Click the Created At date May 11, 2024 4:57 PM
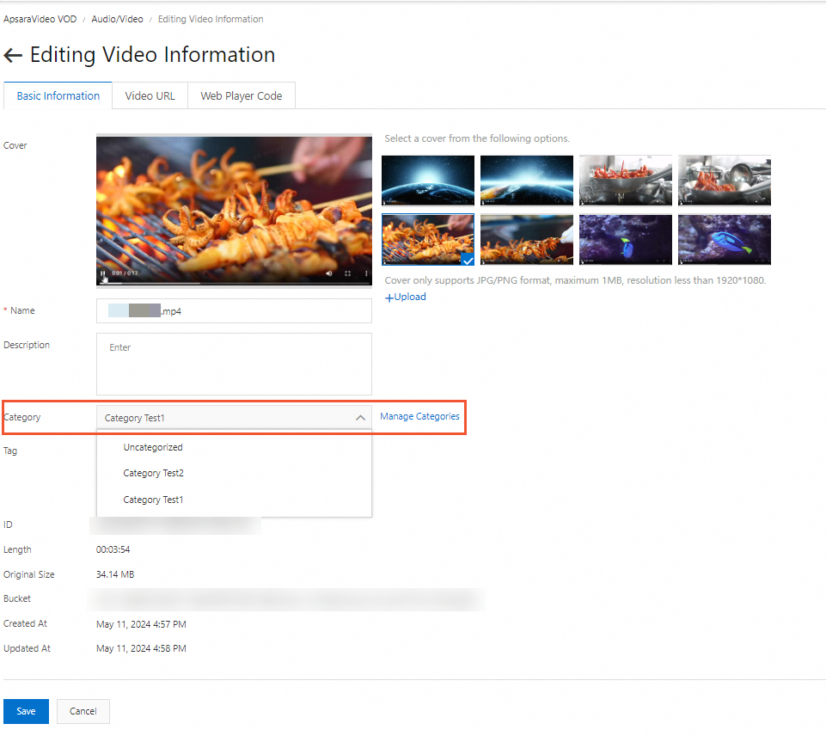Viewport: 826px width, 736px height. tap(141, 624)
